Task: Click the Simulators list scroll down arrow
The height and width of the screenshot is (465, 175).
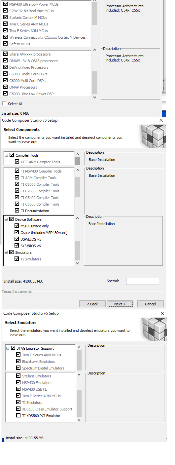Action: point(78,263)
